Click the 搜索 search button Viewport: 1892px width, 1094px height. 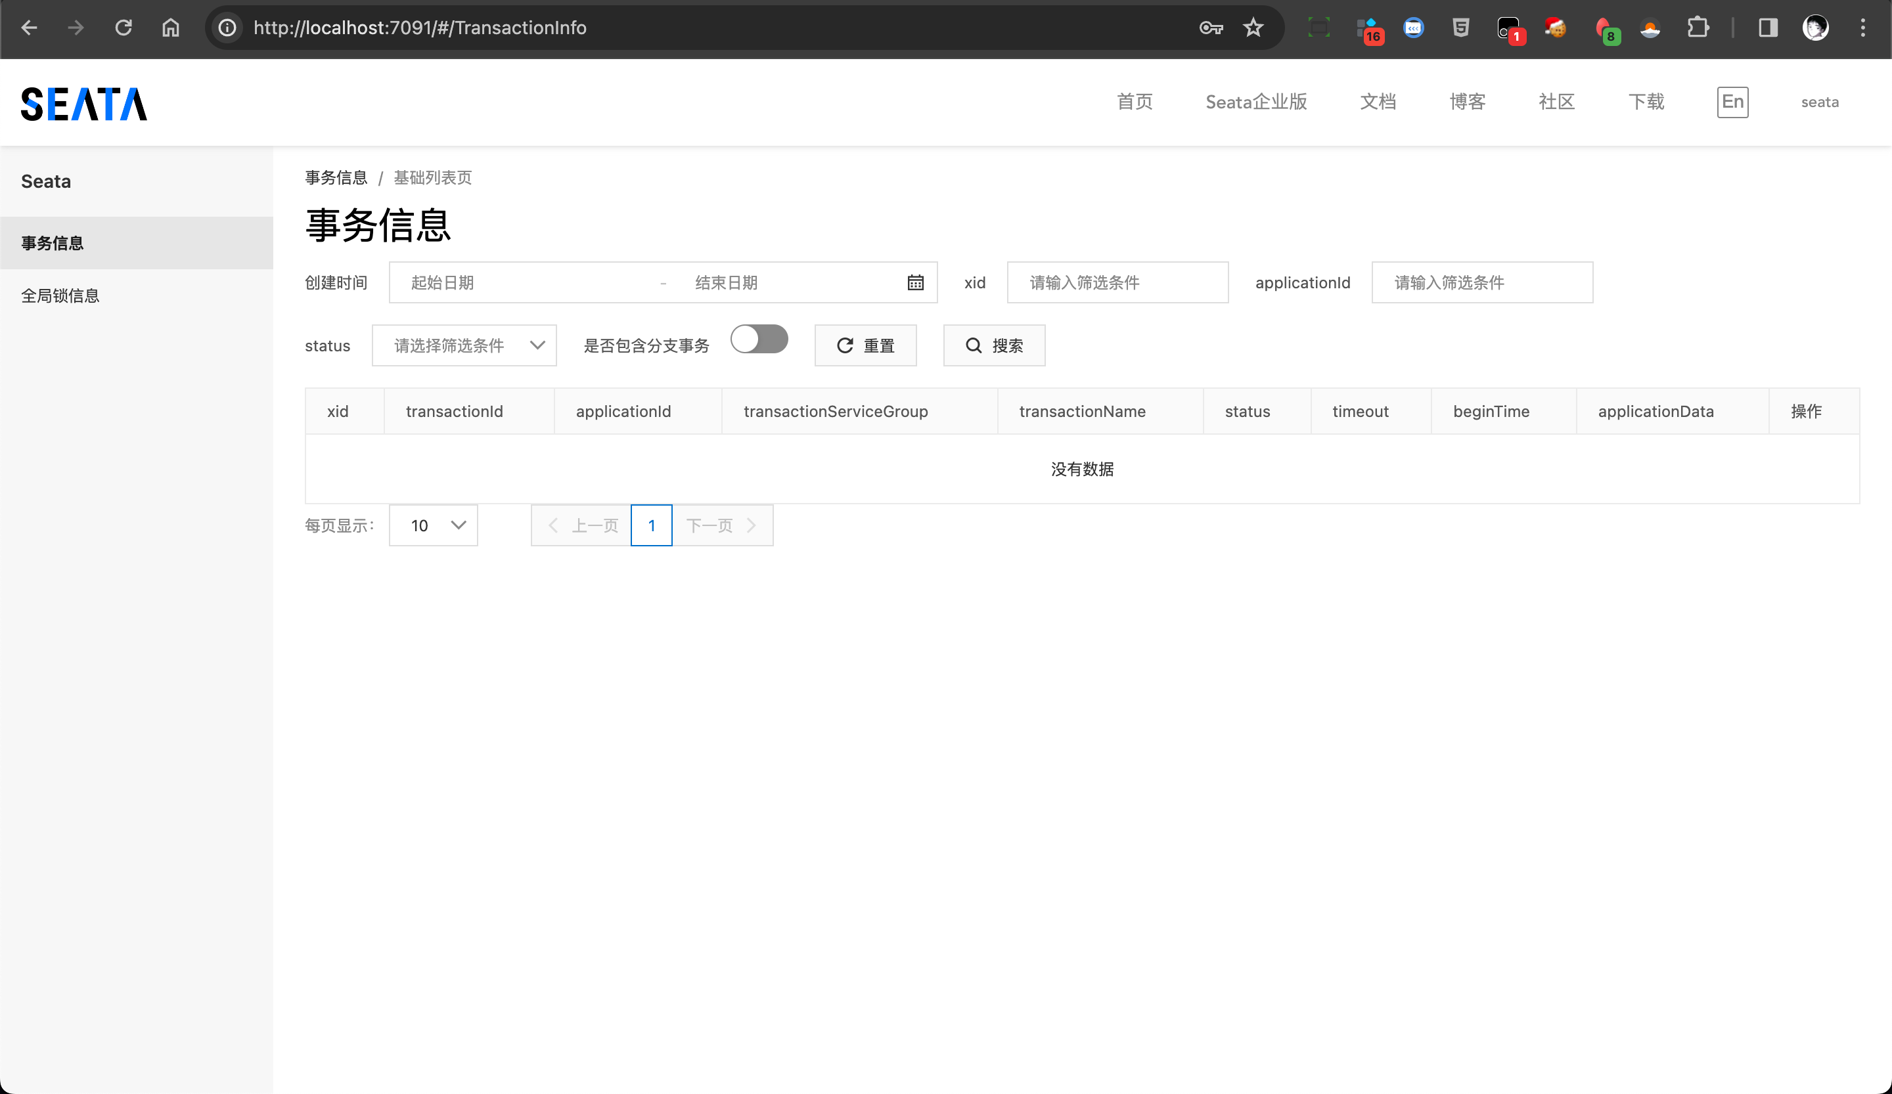point(994,345)
